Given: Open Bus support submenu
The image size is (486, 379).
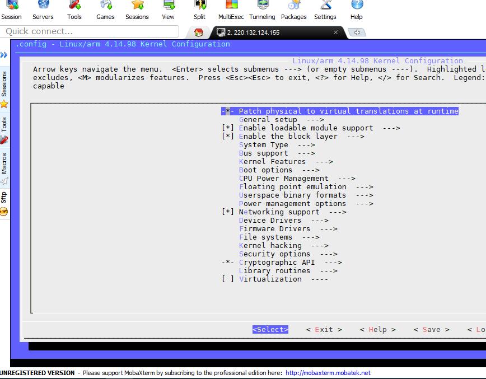Looking at the screenshot, I should click(277, 153).
